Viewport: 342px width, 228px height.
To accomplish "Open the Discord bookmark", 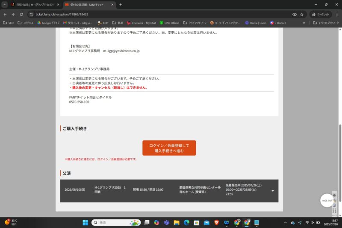I will (x=278, y=23).
